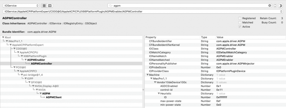Collapse the iMacPro1,1 dictionary in properties
286x108 pixels.
coord(151,79)
